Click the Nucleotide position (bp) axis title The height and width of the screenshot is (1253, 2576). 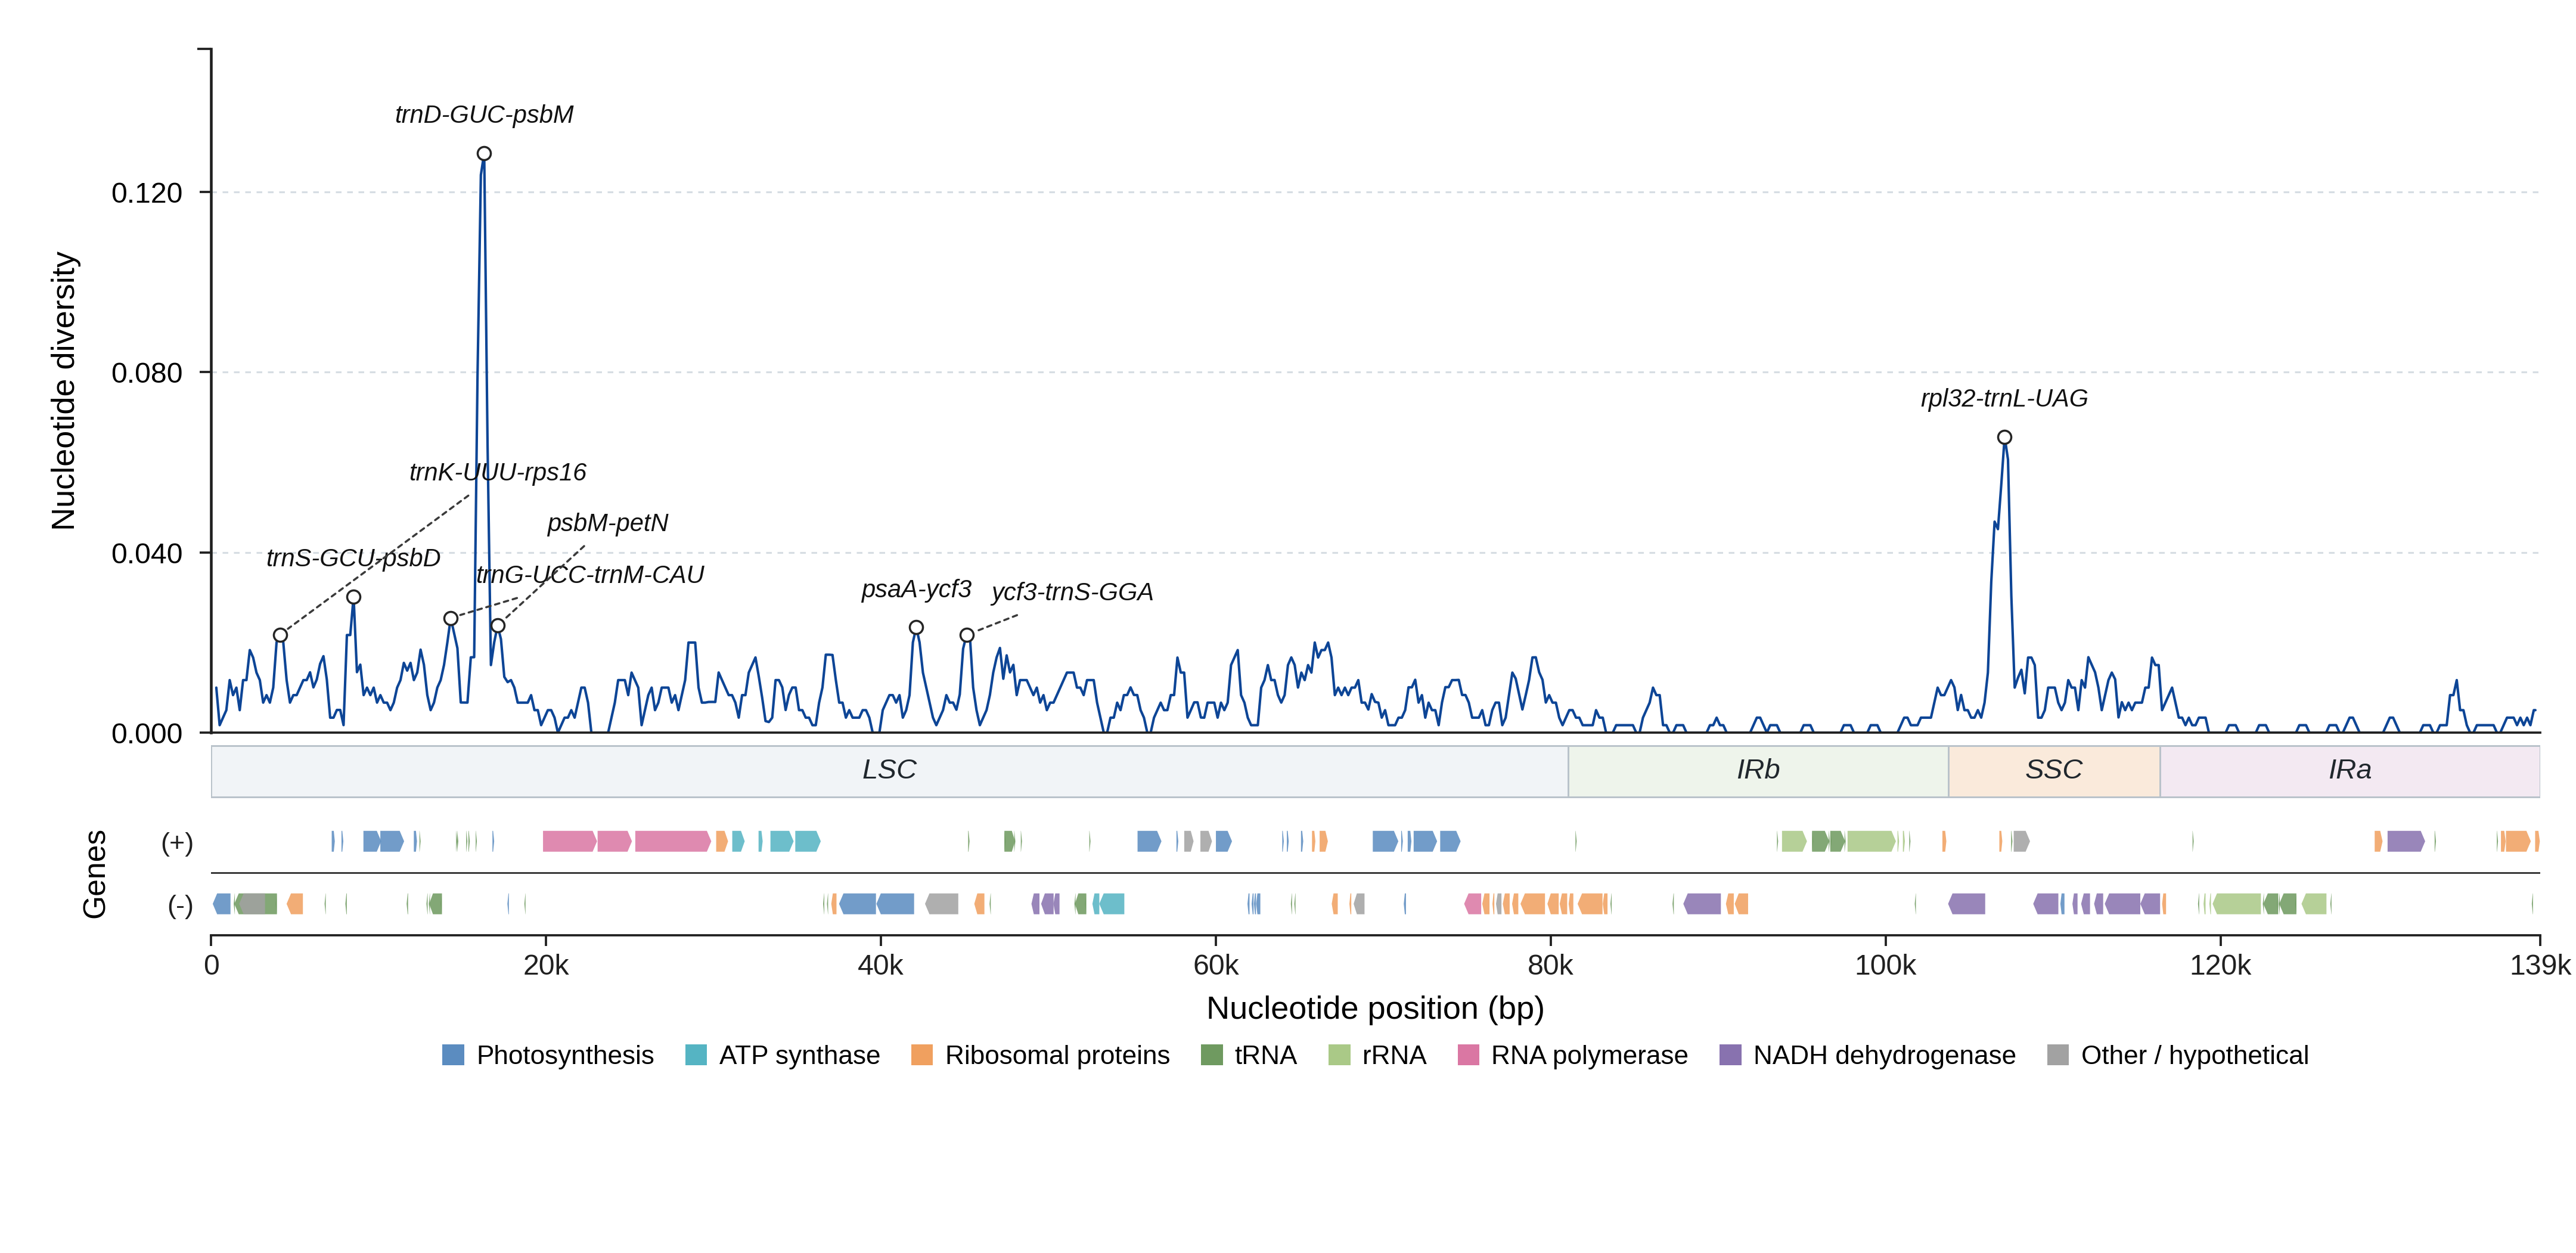(x=1375, y=1008)
